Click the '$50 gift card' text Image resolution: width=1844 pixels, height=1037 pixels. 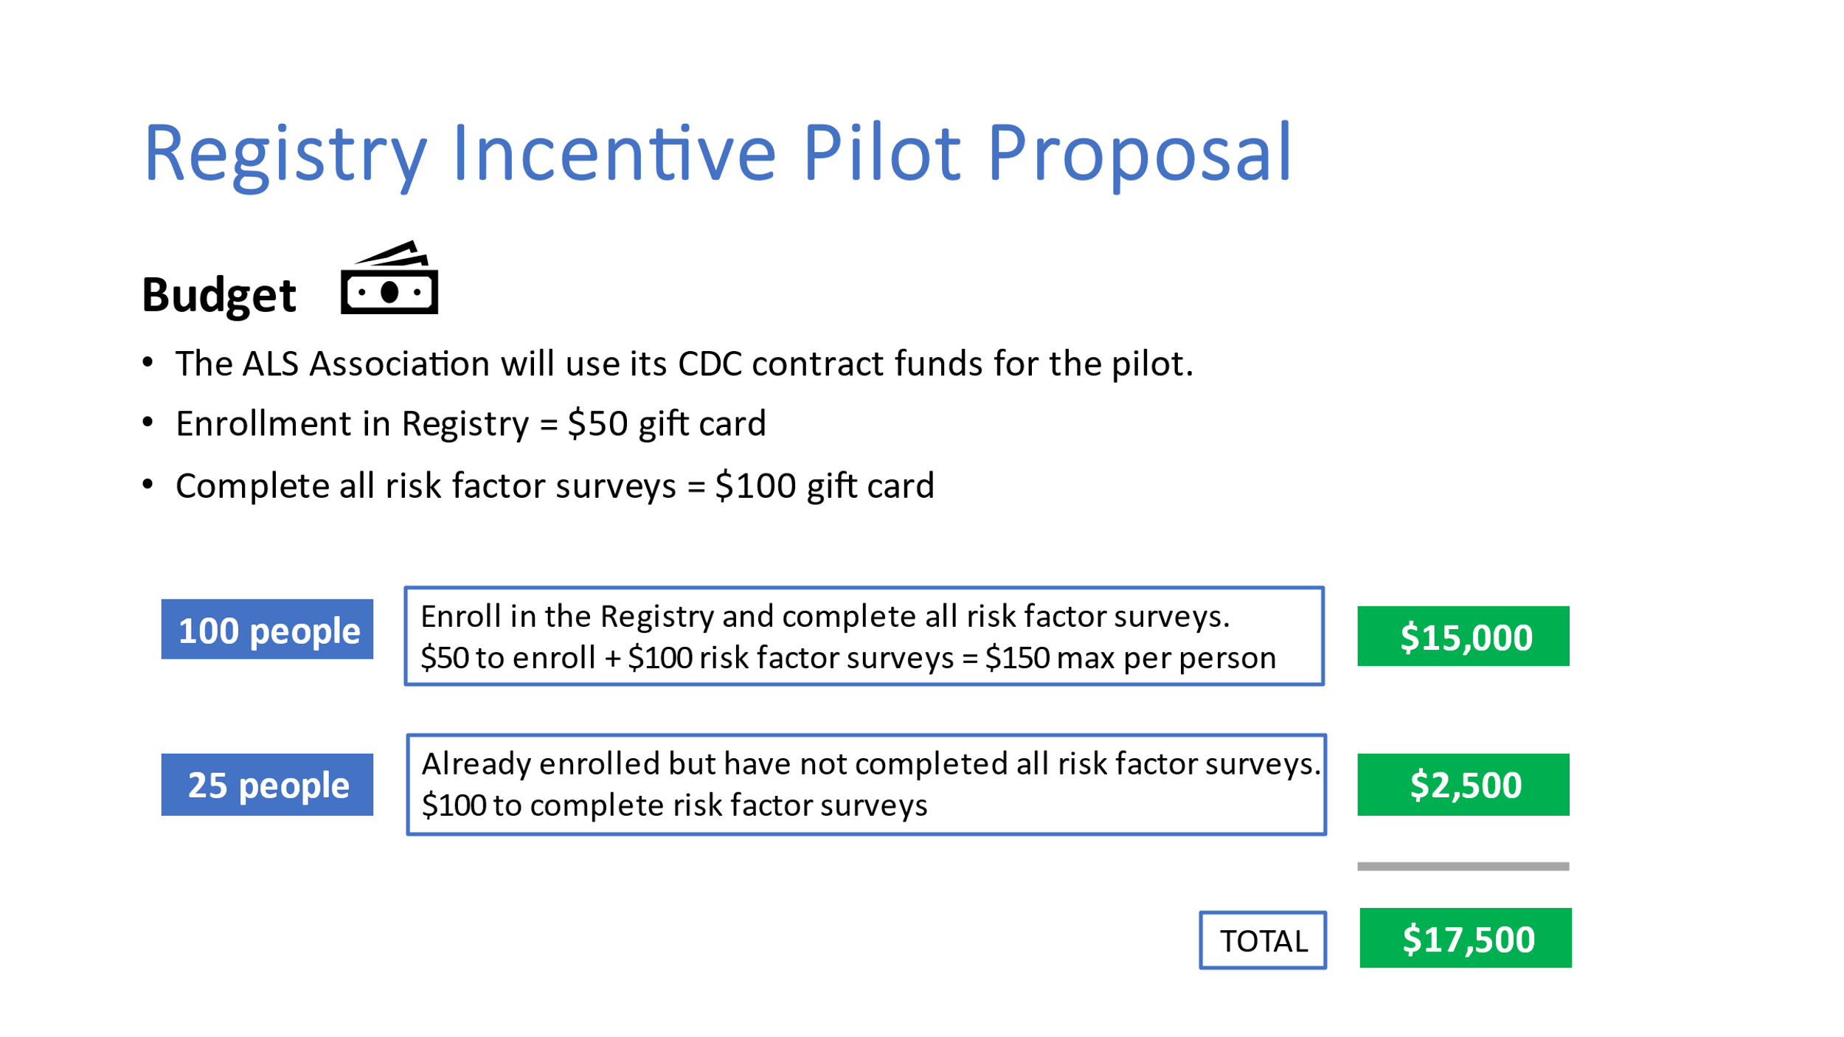tap(667, 424)
